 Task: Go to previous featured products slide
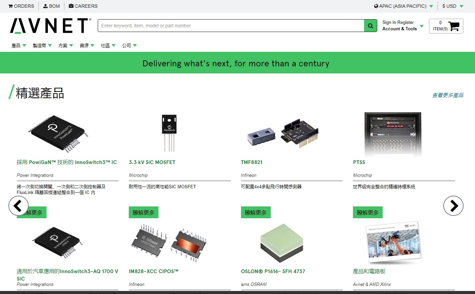pyautogui.click(x=18, y=206)
